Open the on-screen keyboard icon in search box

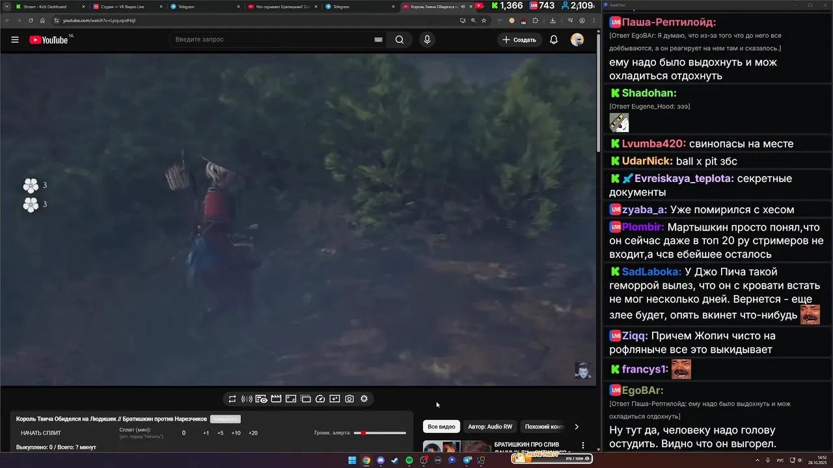pyautogui.click(x=378, y=40)
